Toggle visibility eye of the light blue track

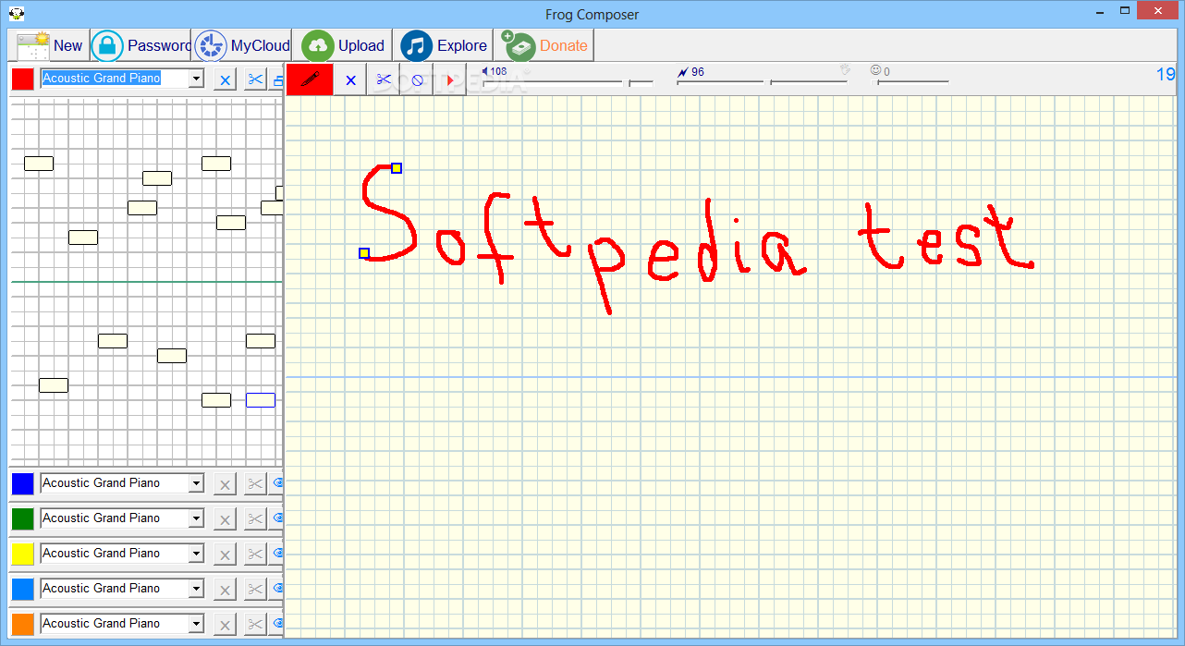277,589
